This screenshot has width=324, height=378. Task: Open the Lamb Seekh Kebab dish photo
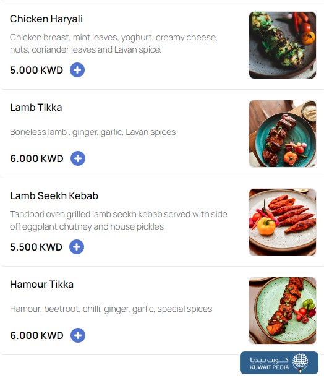click(x=283, y=222)
